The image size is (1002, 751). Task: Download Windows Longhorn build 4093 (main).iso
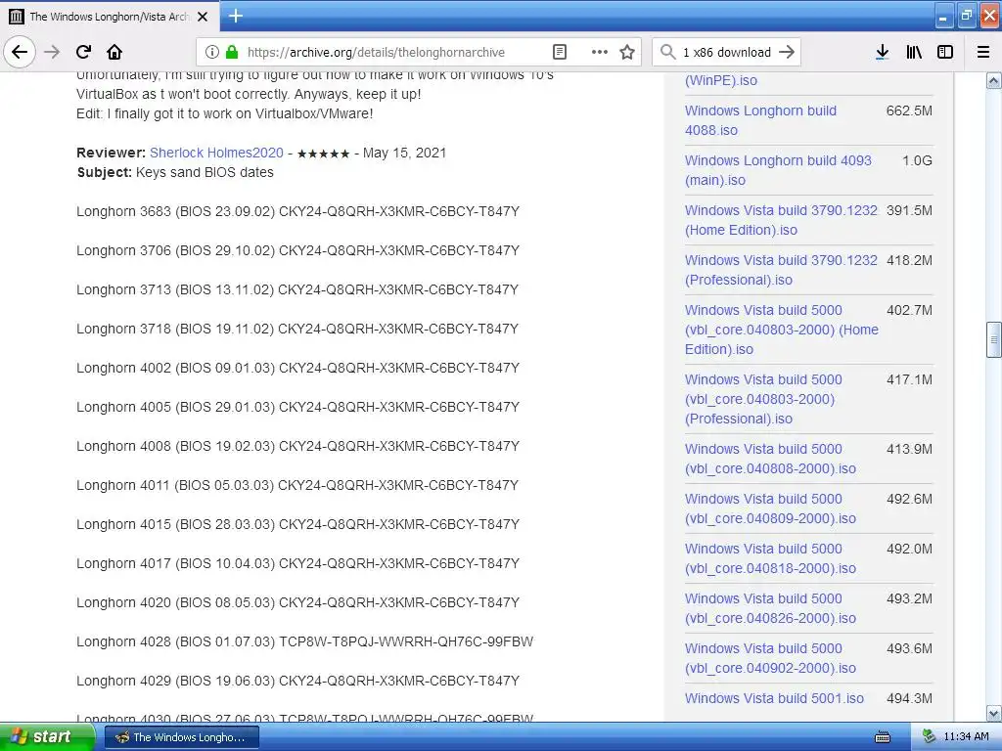click(778, 170)
